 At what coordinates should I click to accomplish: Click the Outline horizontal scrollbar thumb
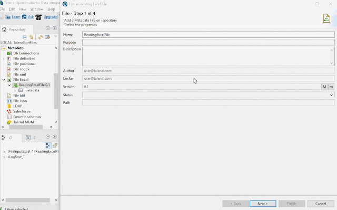pyautogui.click(x=28, y=200)
